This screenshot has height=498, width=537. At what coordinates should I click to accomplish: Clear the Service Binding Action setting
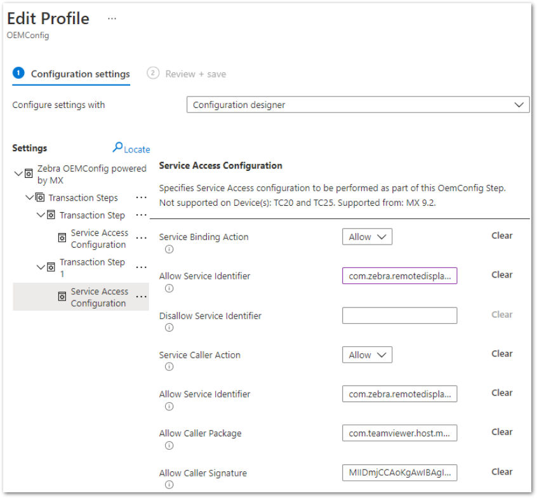click(x=501, y=236)
